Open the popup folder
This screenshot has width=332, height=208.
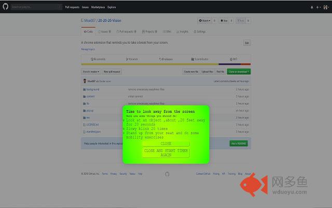[90, 111]
